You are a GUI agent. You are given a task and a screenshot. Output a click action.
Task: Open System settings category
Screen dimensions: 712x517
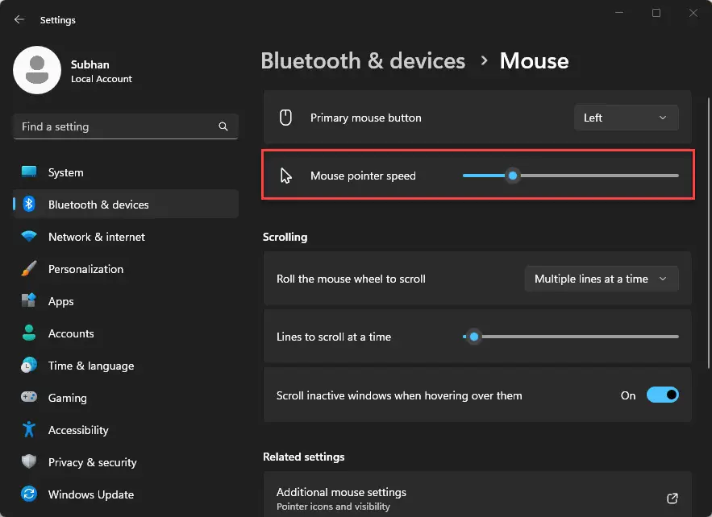coord(126,172)
